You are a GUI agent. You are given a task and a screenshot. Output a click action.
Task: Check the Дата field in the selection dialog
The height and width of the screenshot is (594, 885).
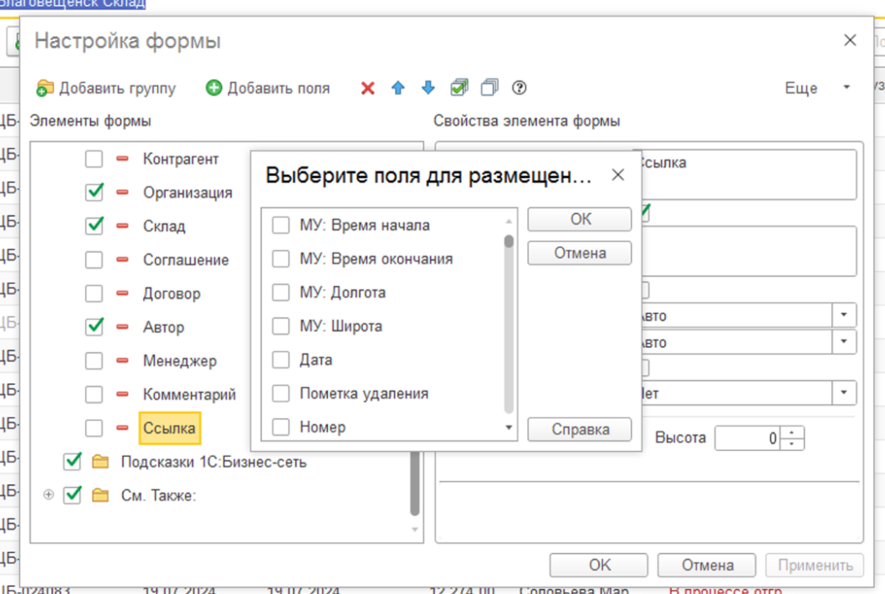(x=280, y=359)
